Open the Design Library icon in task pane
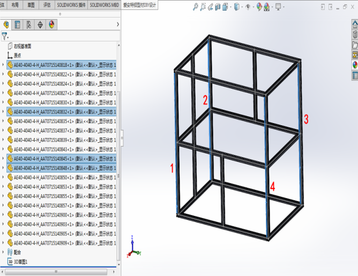 coord(354,35)
